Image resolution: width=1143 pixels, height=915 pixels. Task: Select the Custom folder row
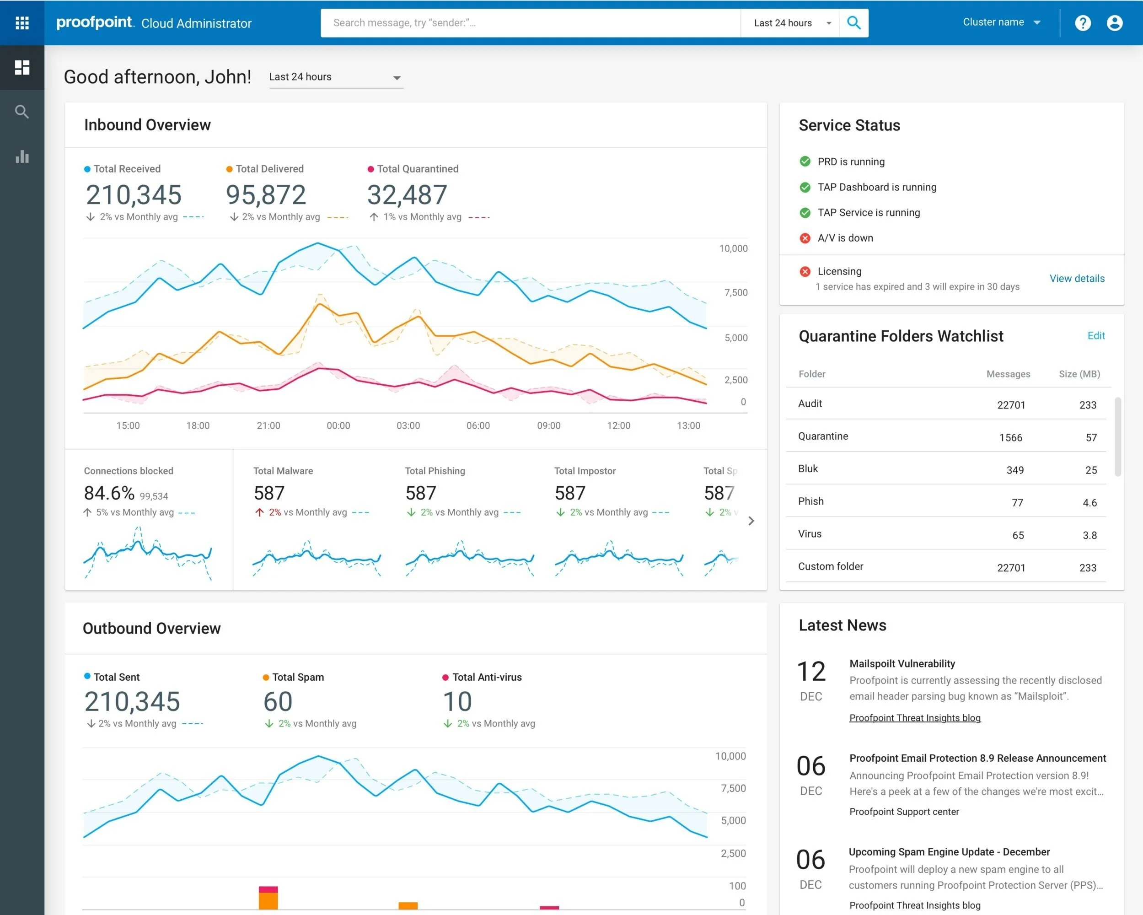tap(946, 566)
